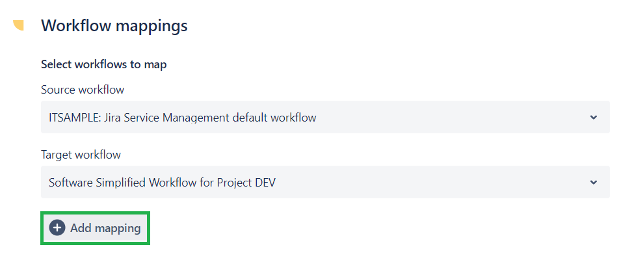Click the Select workflows to map subheading
The image size is (632, 260).
[x=103, y=64]
